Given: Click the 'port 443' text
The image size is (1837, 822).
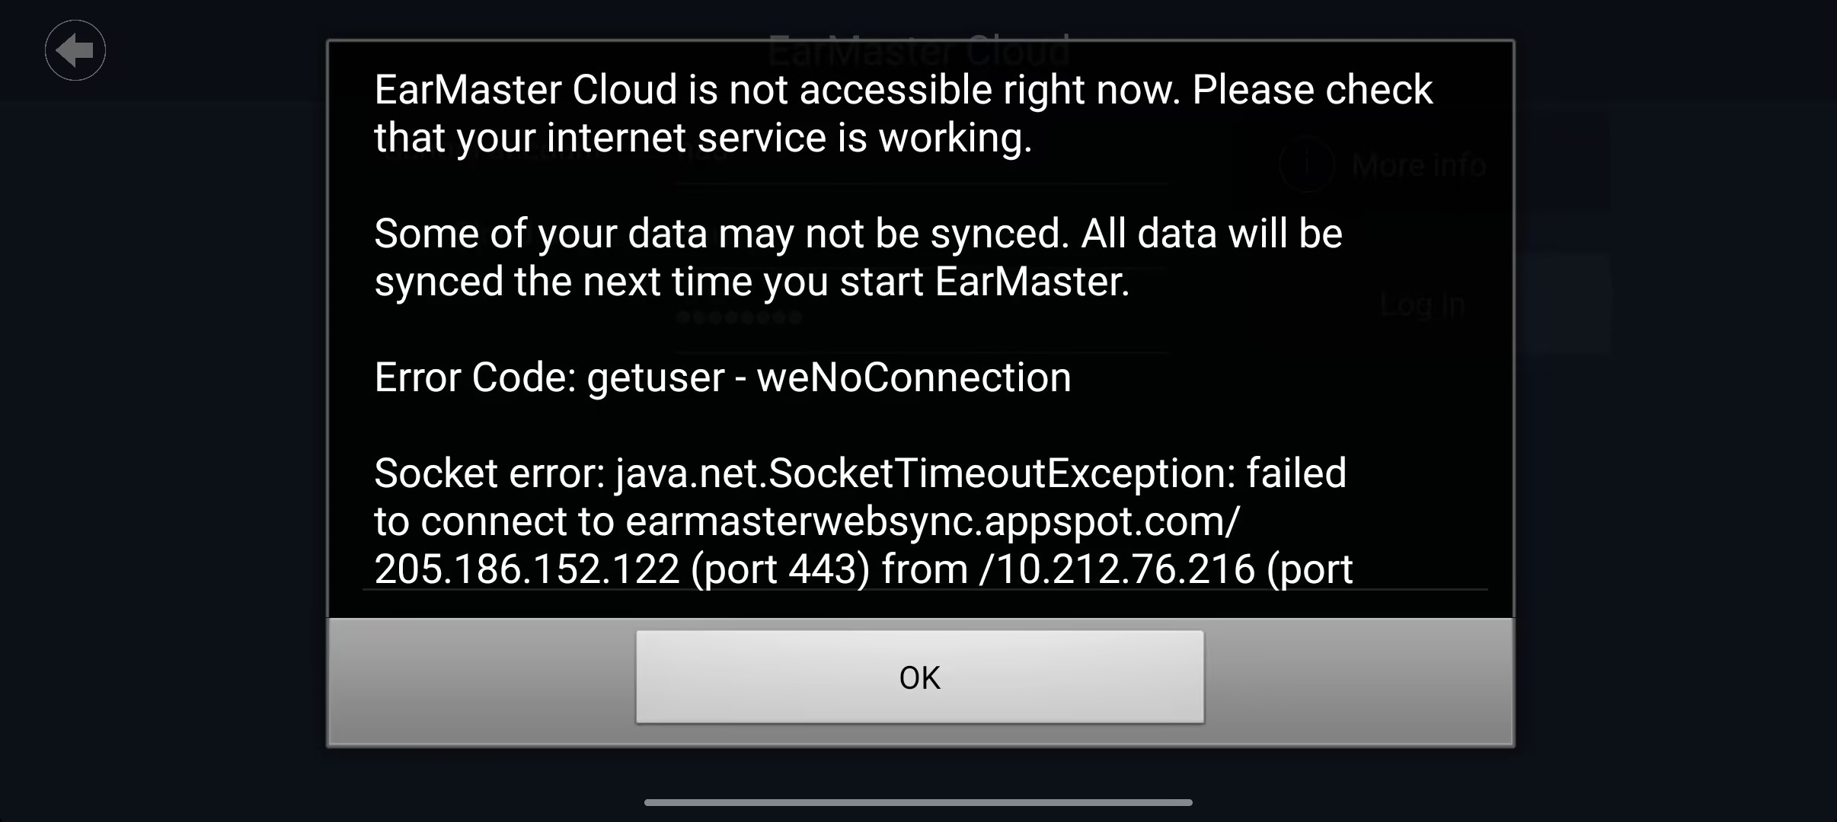Looking at the screenshot, I should [x=780, y=569].
